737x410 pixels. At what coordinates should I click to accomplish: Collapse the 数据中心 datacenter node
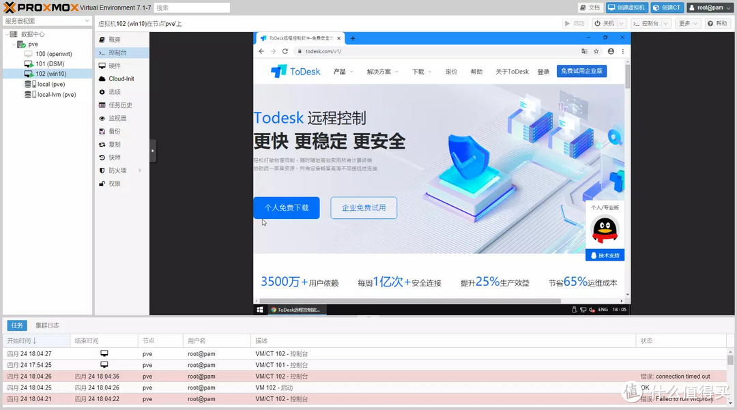[7, 34]
